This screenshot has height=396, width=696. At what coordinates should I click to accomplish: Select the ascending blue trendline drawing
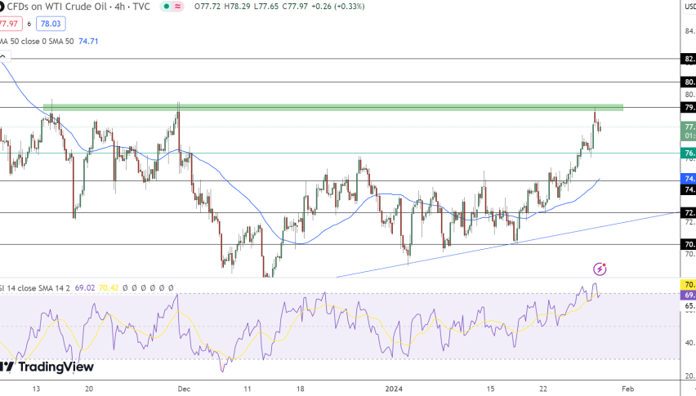pyautogui.click(x=508, y=244)
